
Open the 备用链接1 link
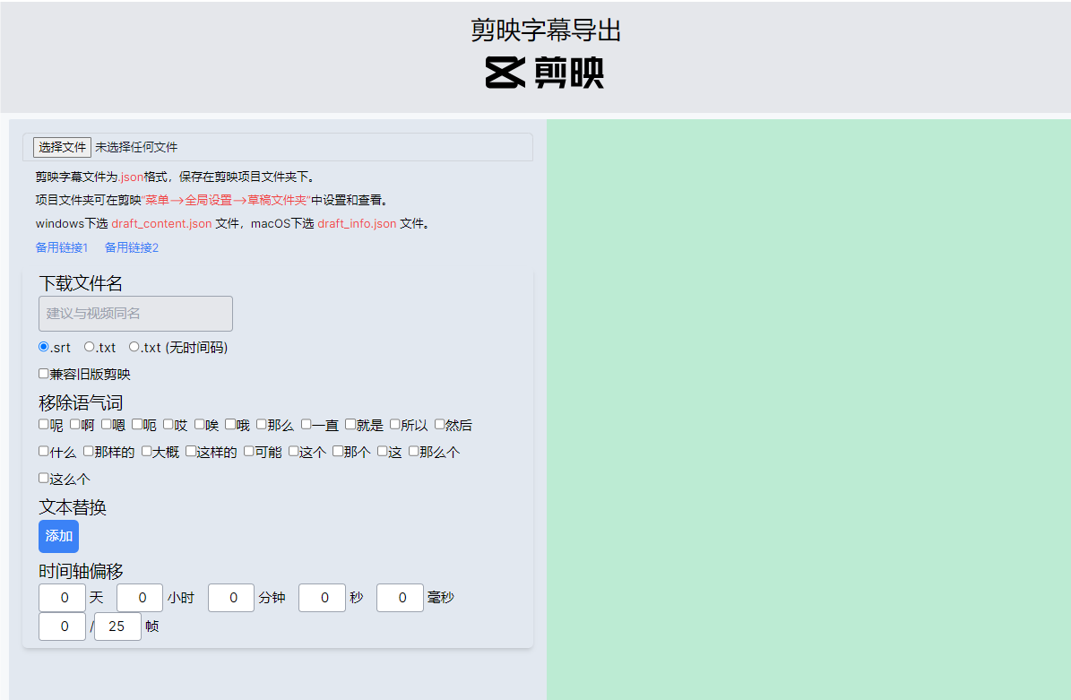tap(62, 247)
